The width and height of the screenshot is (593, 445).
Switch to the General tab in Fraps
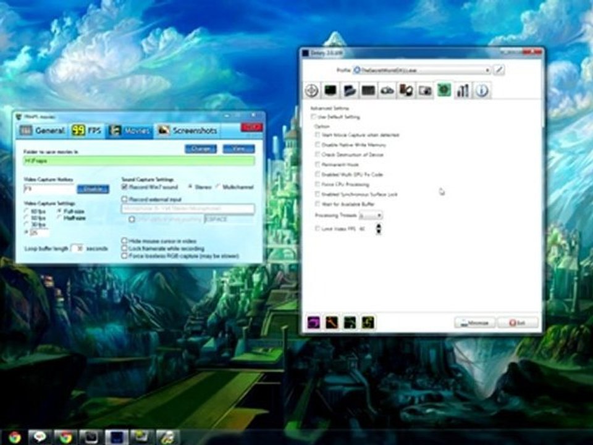[x=42, y=130]
